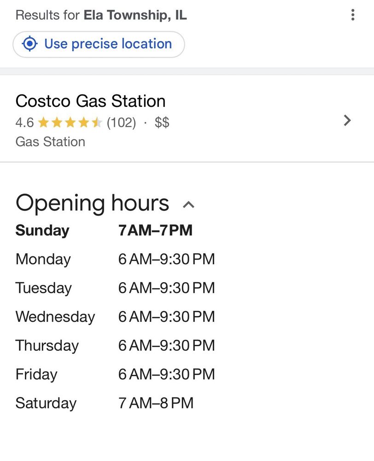The image size is (374, 461).
Task: Select the right arrow chevron for Costco
Action: click(347, 121)
